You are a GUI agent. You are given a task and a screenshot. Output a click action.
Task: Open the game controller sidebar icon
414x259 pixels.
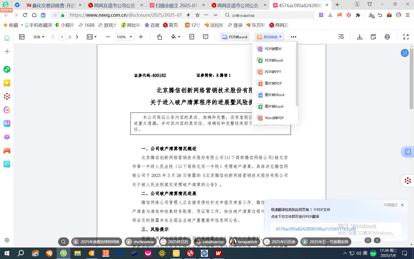(7, 151)
